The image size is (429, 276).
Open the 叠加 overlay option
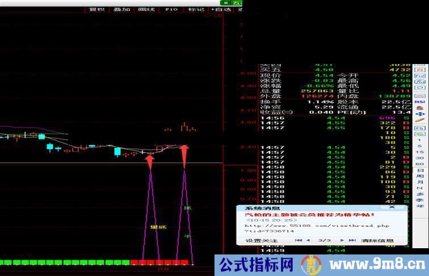coord(121,10)
